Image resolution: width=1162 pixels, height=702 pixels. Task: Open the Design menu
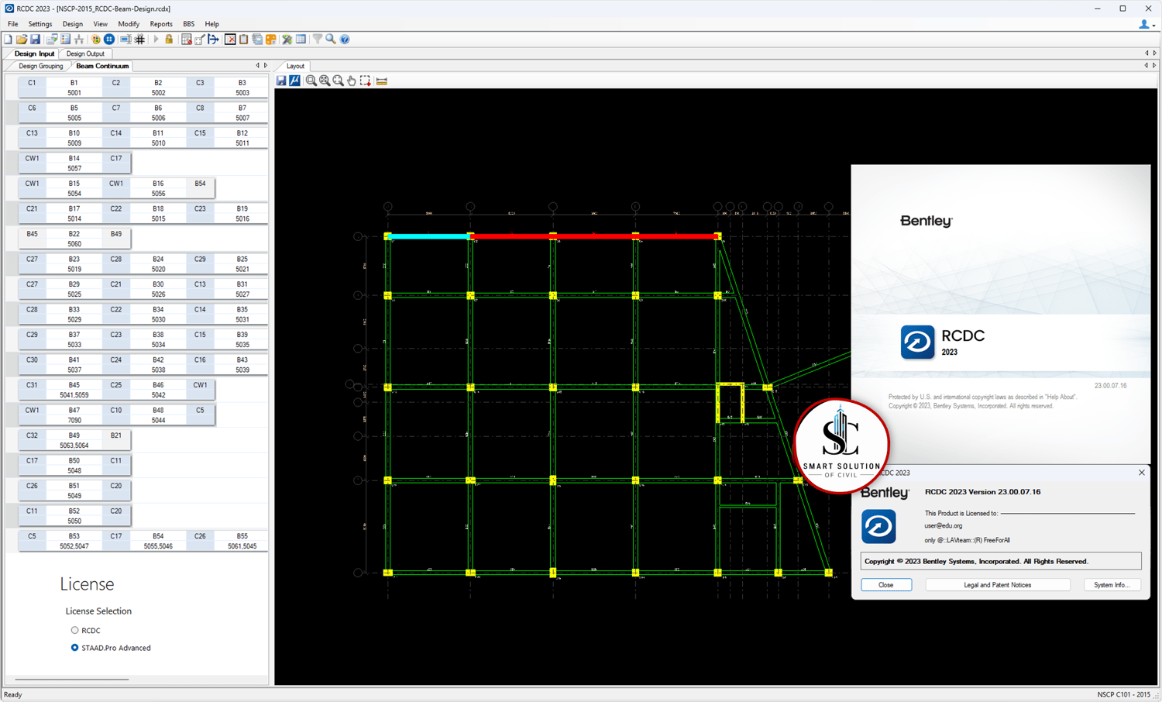click(73, 24)
